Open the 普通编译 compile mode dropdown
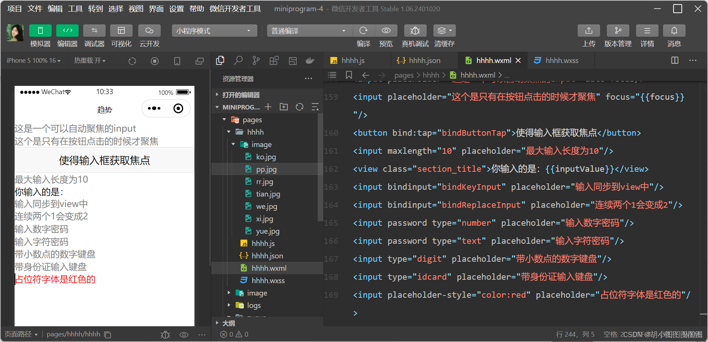 pos(309,31)
